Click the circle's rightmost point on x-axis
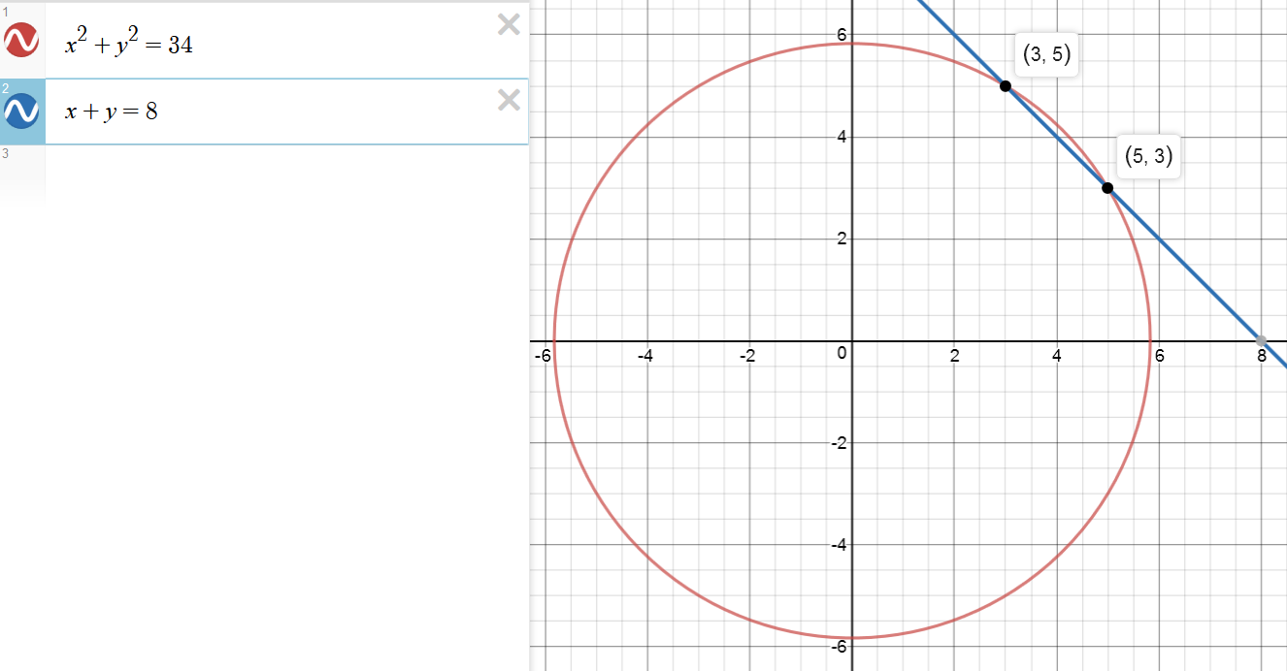Screen dimensions: 1287x671 pyautogui.click(x=1150, y=341)
